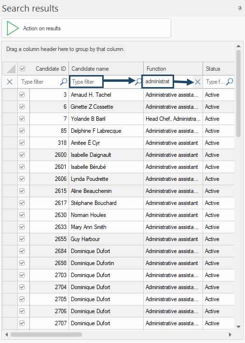
Task: Uncheck candidate 3 Arnaud H. Tachel
Action: pos(22,95)
